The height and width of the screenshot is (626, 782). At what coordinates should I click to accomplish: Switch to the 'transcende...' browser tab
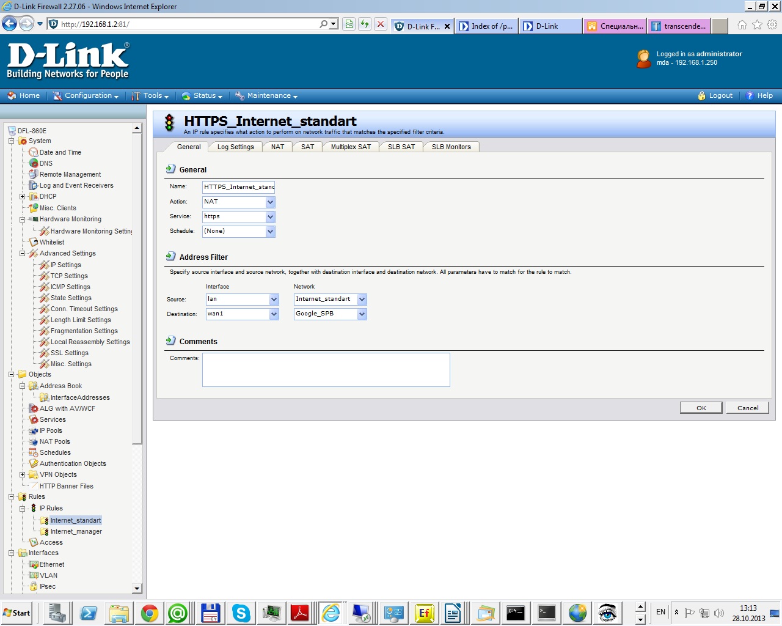(679, 26)
